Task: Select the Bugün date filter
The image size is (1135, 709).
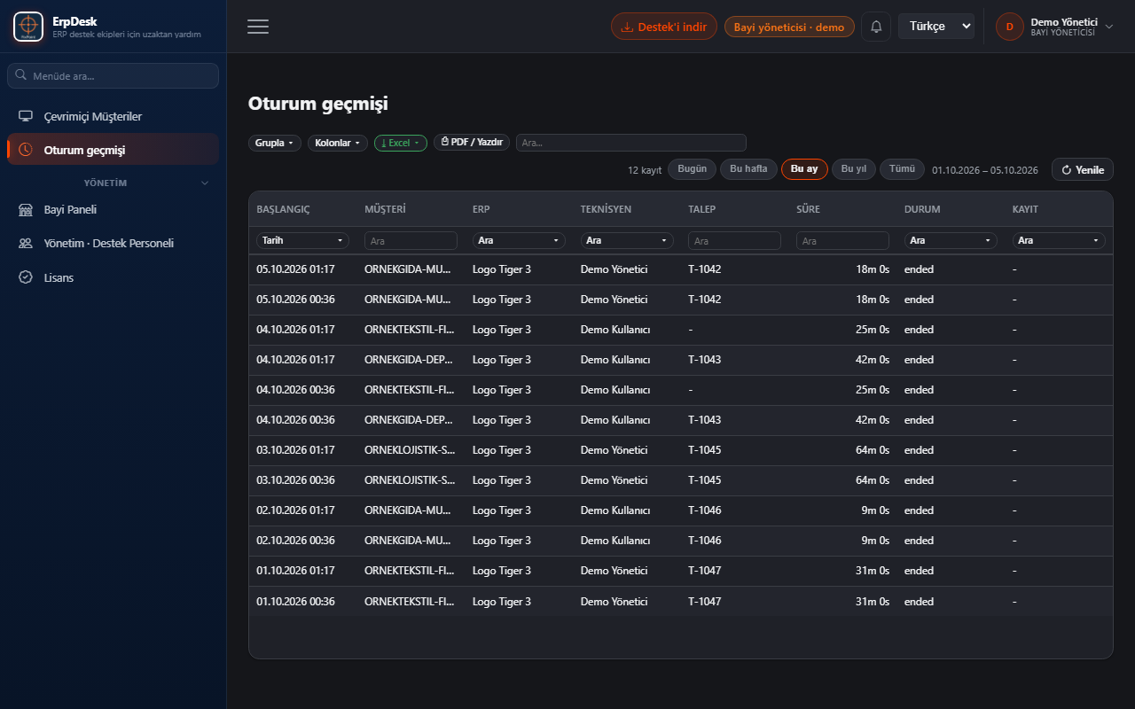Action: pyautogui.click(x=692, y=169)
